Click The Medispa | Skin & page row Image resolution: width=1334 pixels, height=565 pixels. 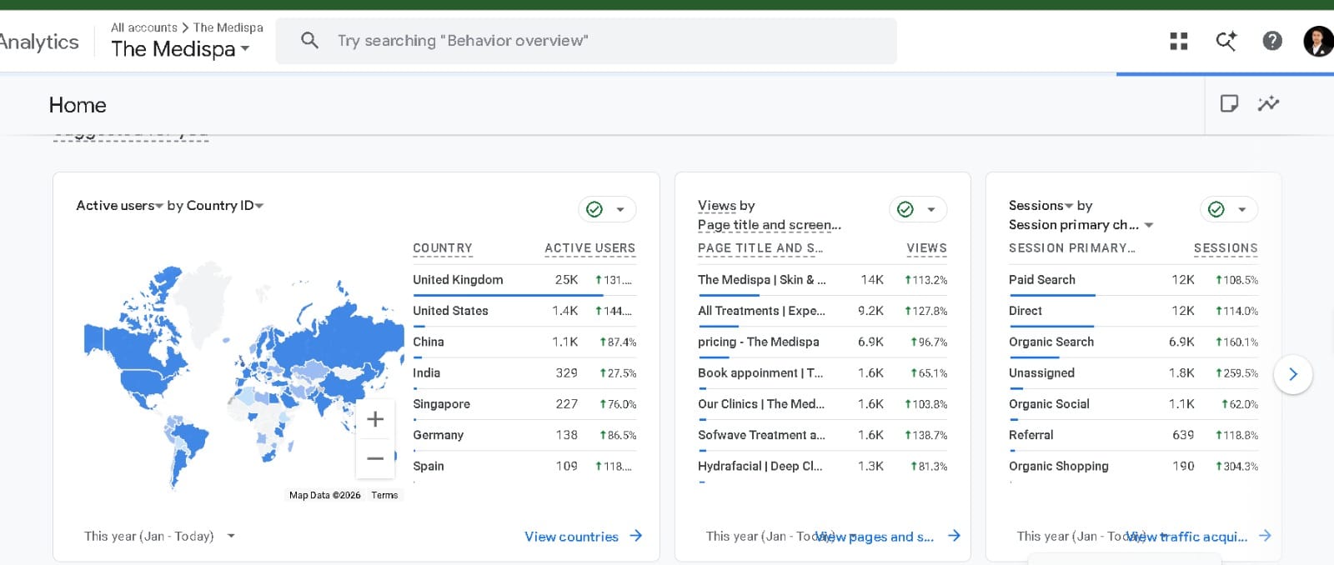[823, 280]
